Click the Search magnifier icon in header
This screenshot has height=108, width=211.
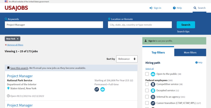(195, 8)
